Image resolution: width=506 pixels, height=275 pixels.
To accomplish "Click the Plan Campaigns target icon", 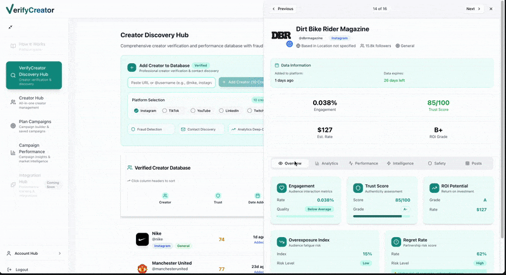I will (13, 126).
